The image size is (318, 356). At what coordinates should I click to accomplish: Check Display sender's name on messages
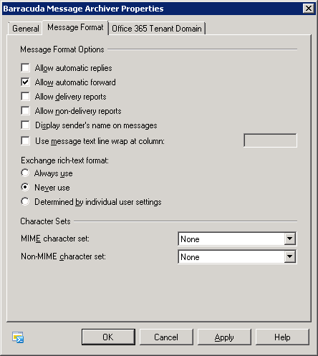[25, 125]
